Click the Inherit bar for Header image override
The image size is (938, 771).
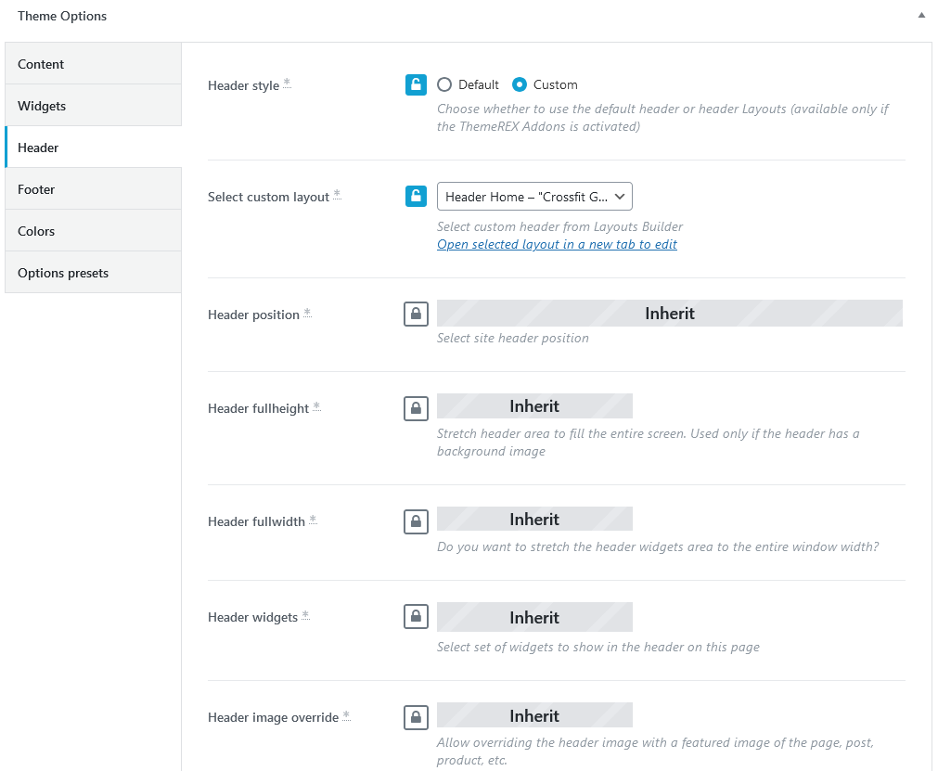click(x=534, y=715)
